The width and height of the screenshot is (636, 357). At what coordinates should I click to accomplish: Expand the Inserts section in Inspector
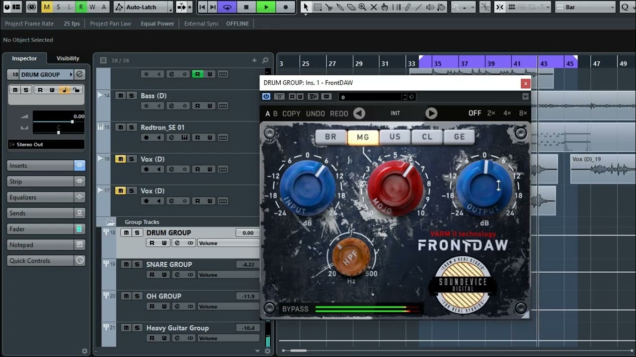pyautogui.click(x=46, y=166)
